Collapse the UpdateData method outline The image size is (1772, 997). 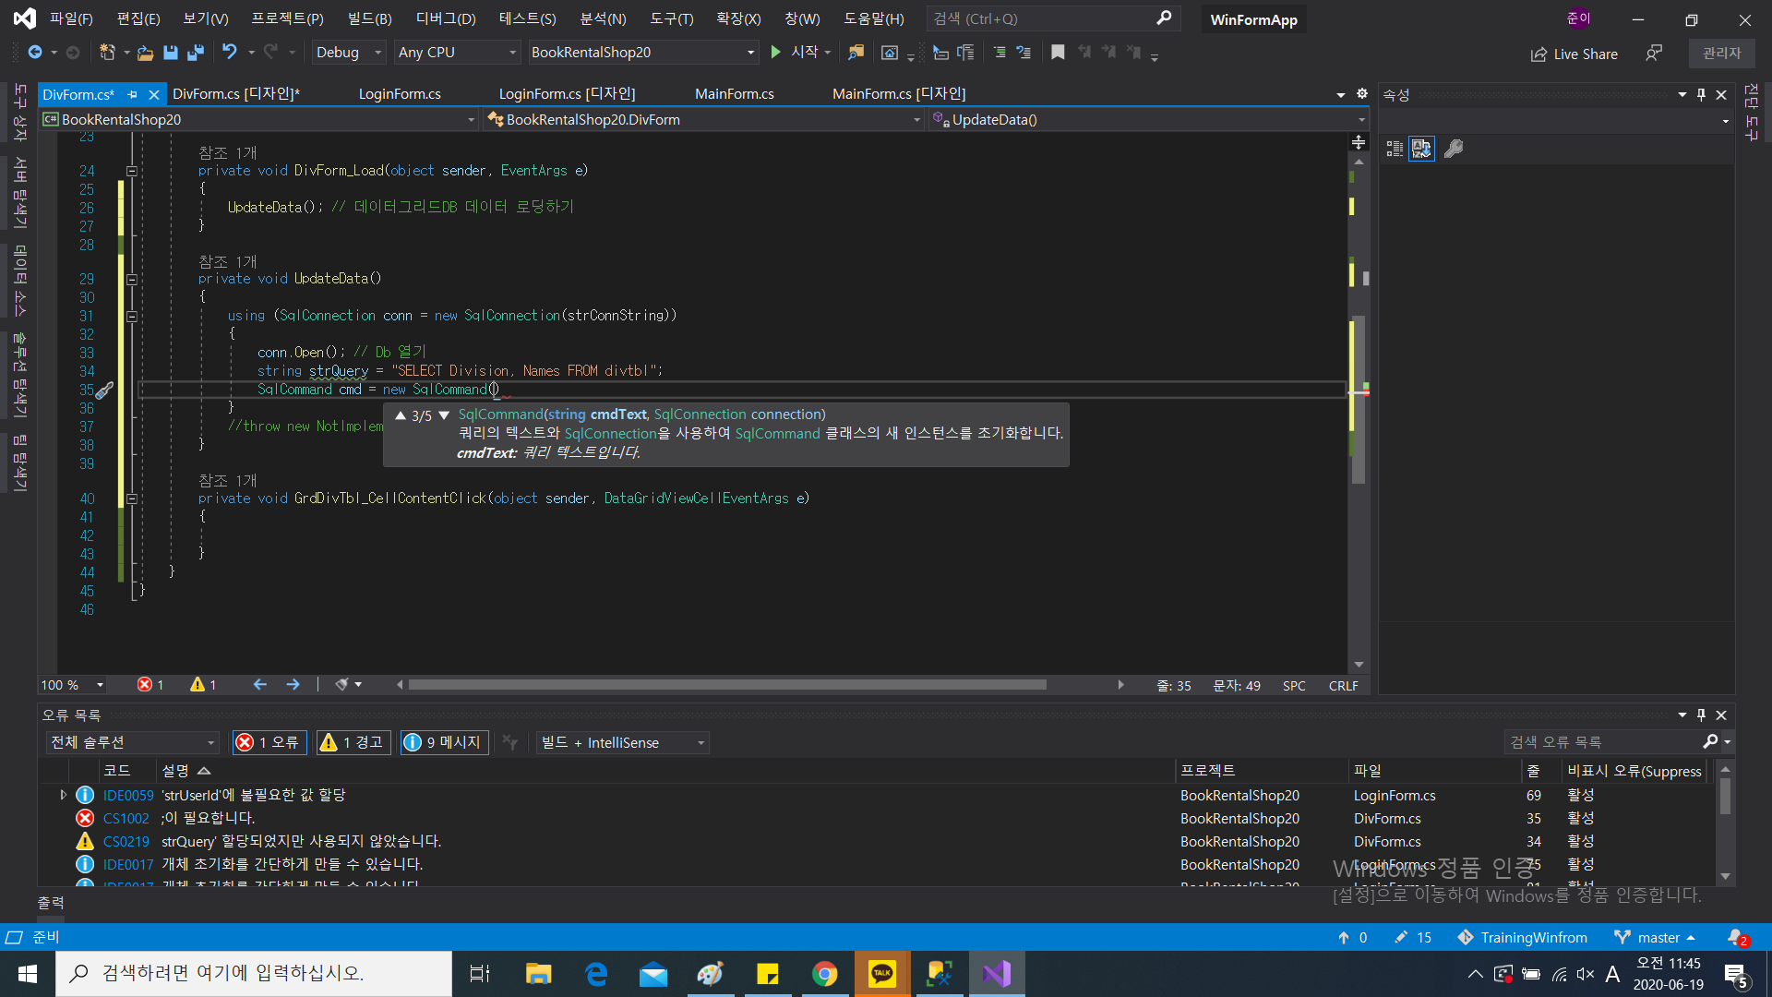tap(132, 279)
